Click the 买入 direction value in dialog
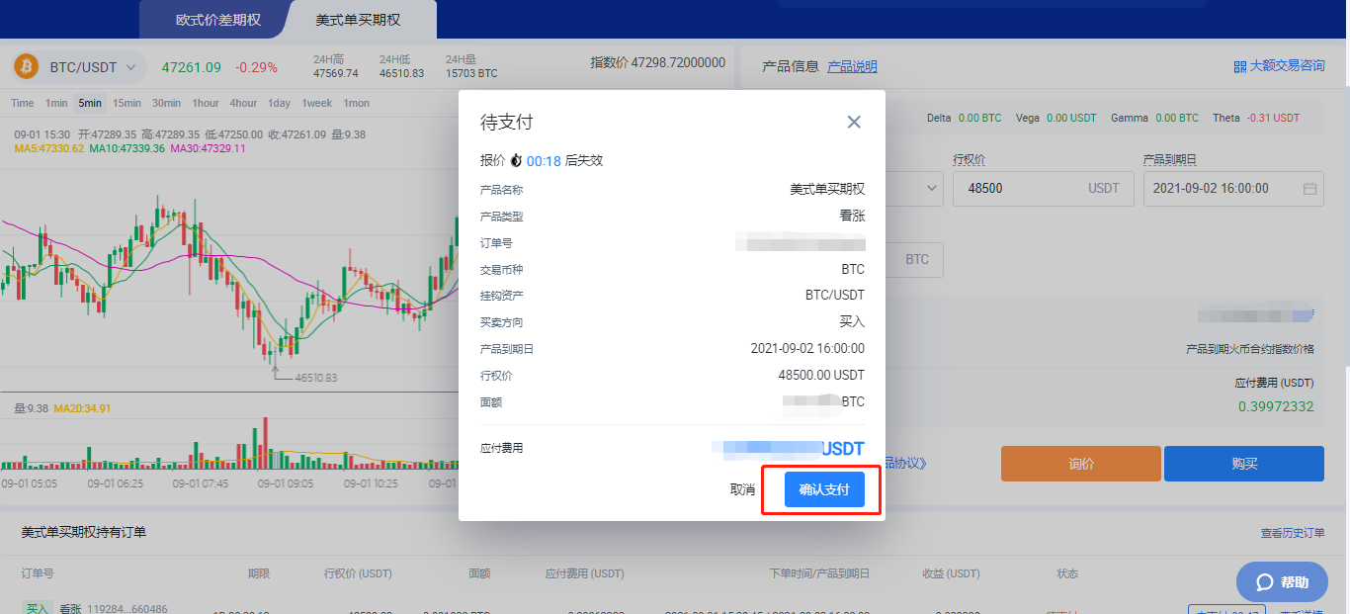 point(852,321)
